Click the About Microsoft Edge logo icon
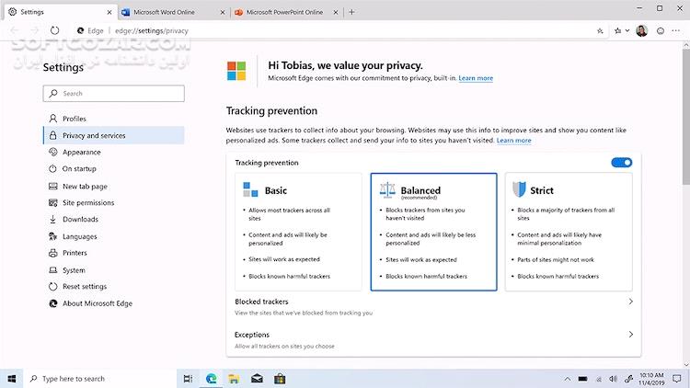Screen dimensions: 690x388 (52, 303)
